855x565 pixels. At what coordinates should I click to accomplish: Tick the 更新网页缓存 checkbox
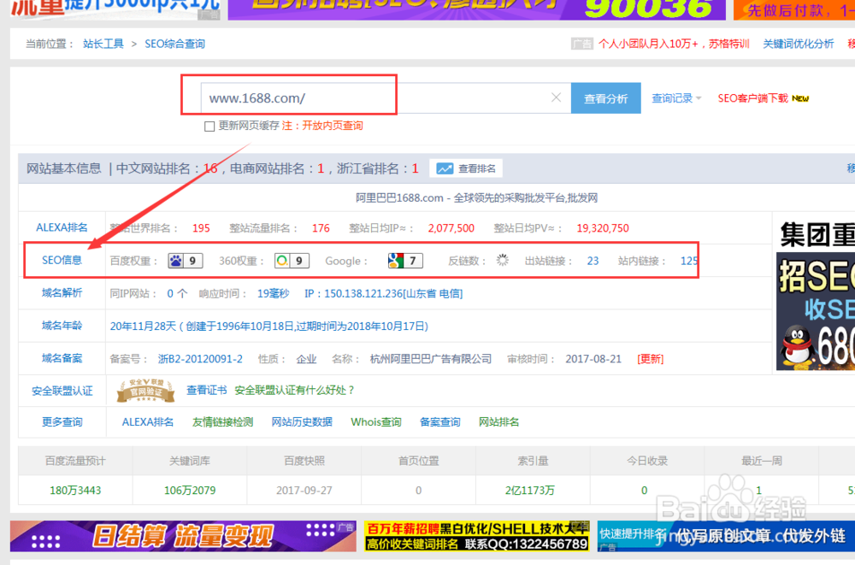(209, 127)
